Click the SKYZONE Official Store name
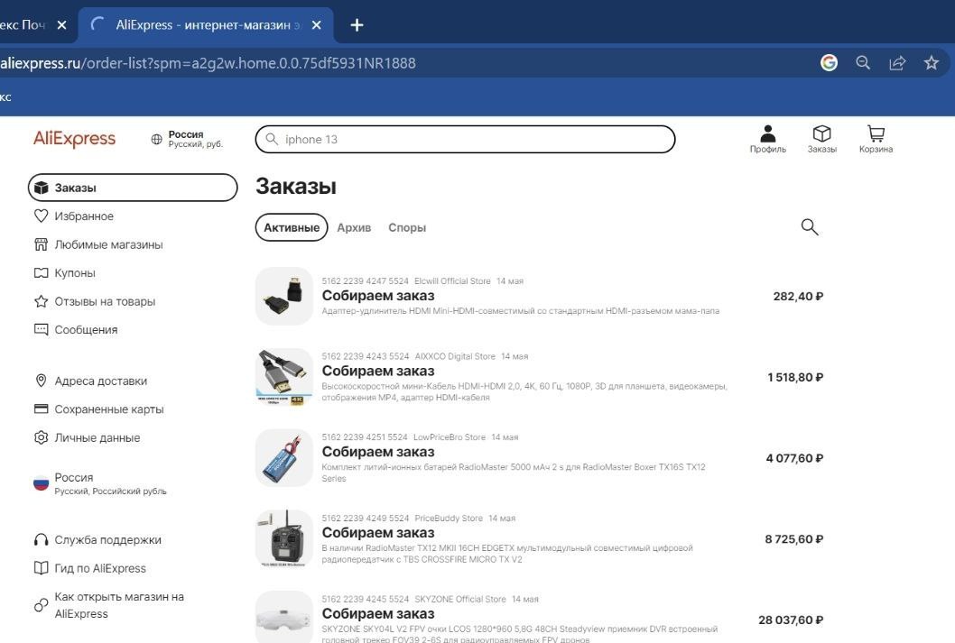 [459, 599]
